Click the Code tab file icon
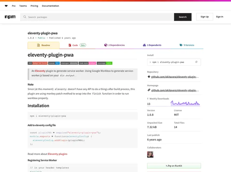This screenshot has width=231, height=172. [70, 45]
